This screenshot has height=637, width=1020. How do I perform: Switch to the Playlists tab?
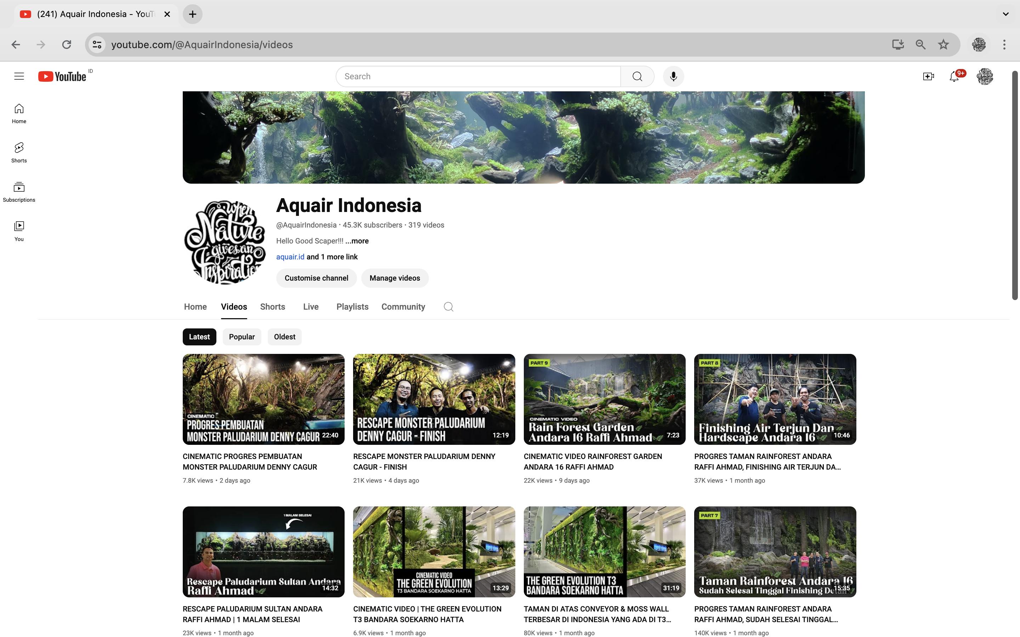pos(352,307)
